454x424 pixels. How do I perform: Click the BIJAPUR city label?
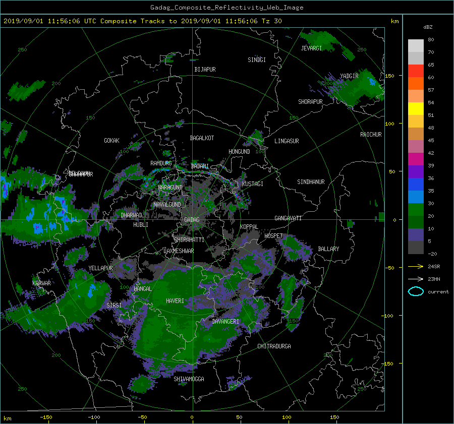[205, 70]
